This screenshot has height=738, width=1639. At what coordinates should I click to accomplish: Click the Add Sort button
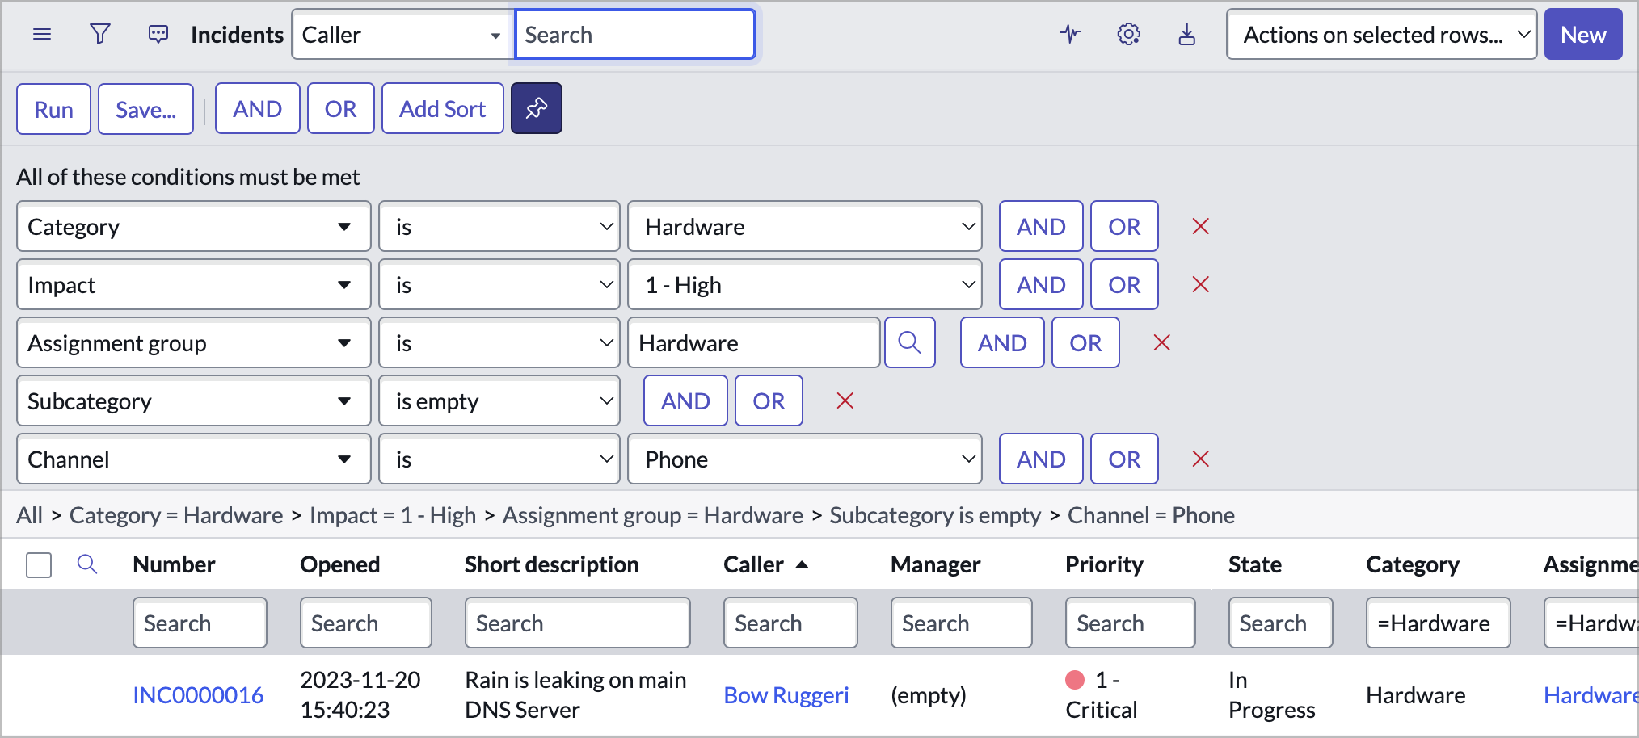[442, 107]
